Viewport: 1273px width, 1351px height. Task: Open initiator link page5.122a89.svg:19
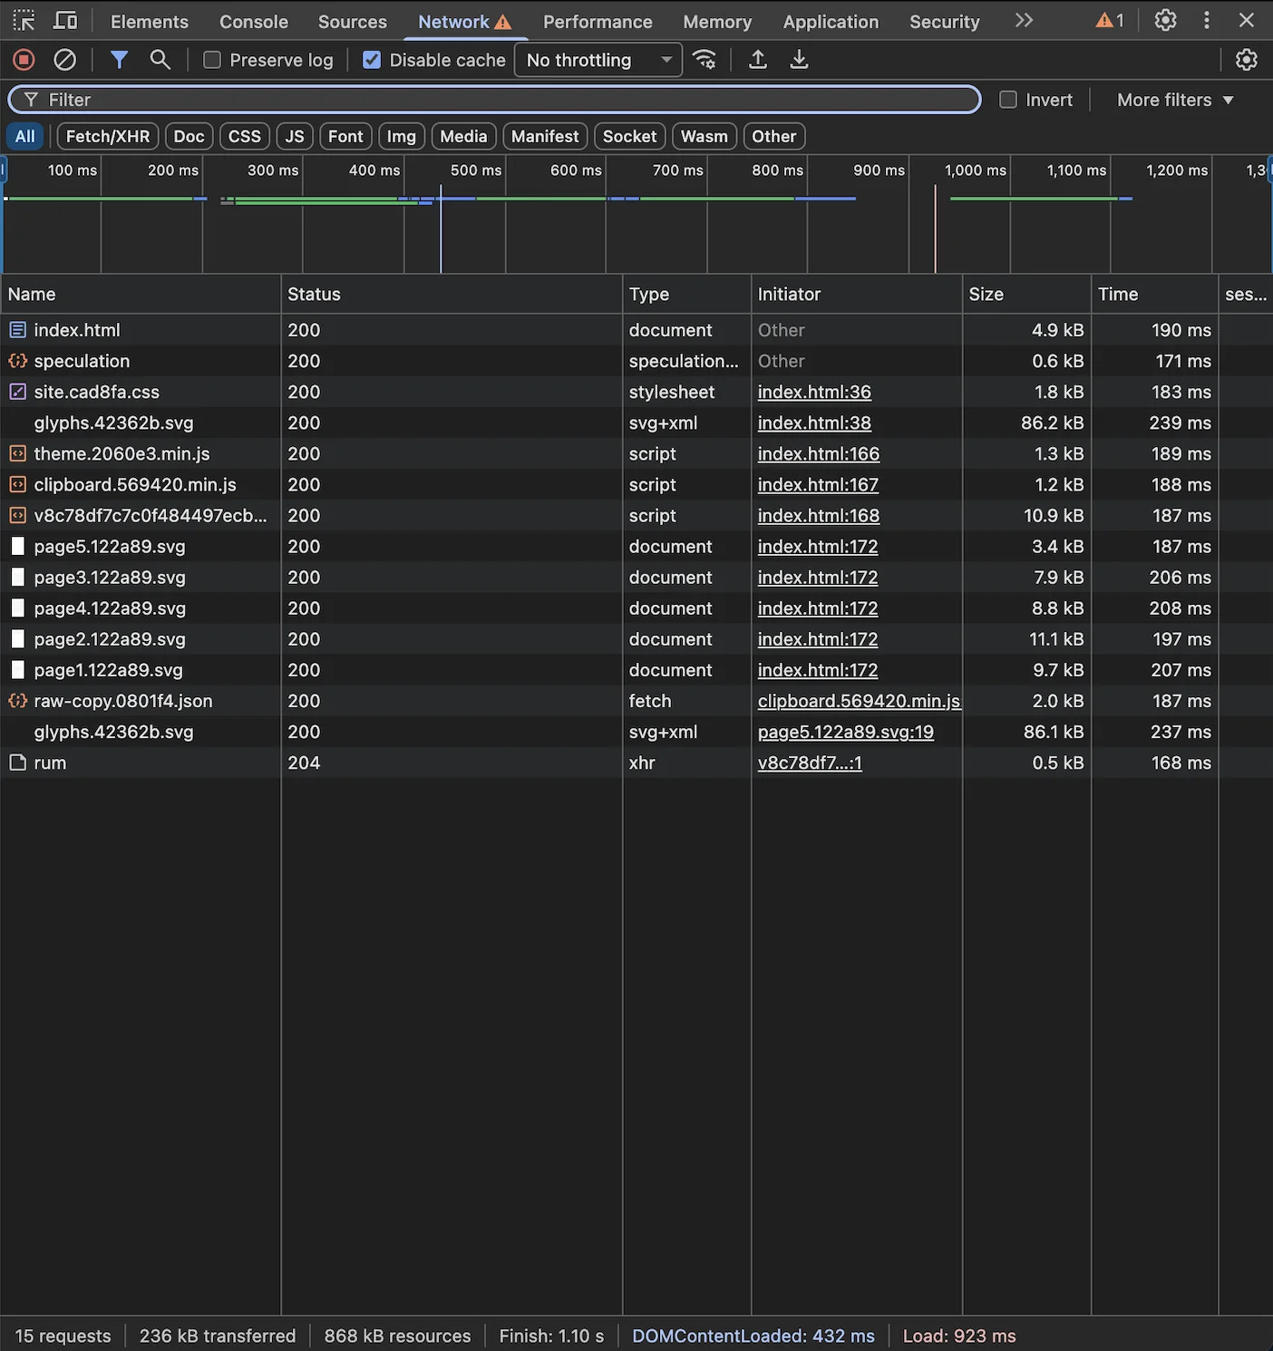tap(846, 732)
